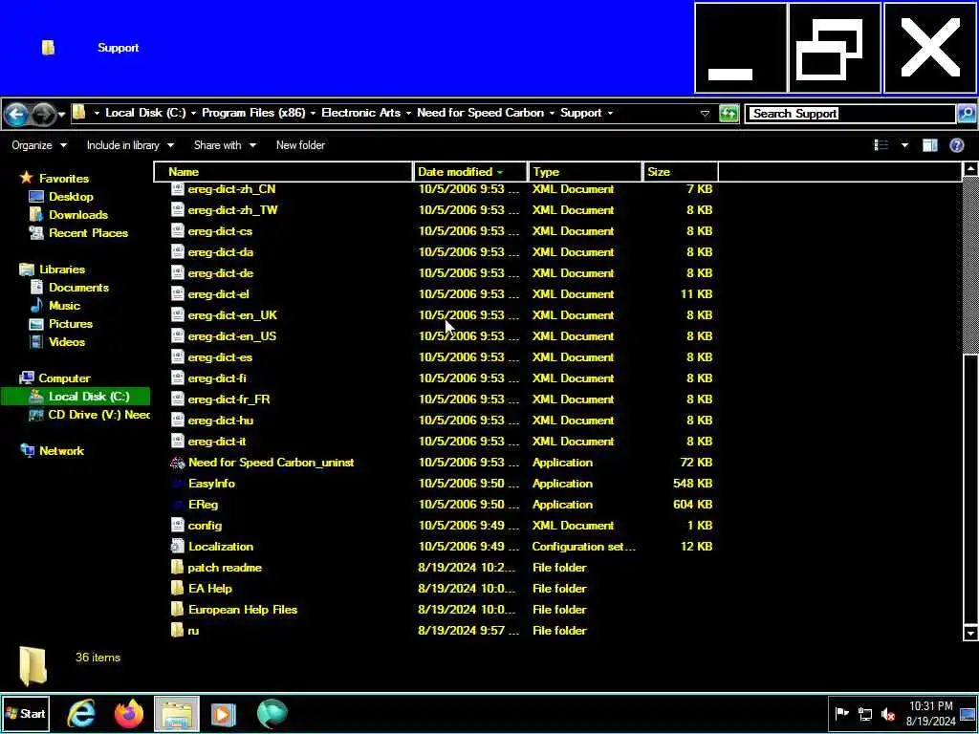Open the Share with menu

pos(225,145)
